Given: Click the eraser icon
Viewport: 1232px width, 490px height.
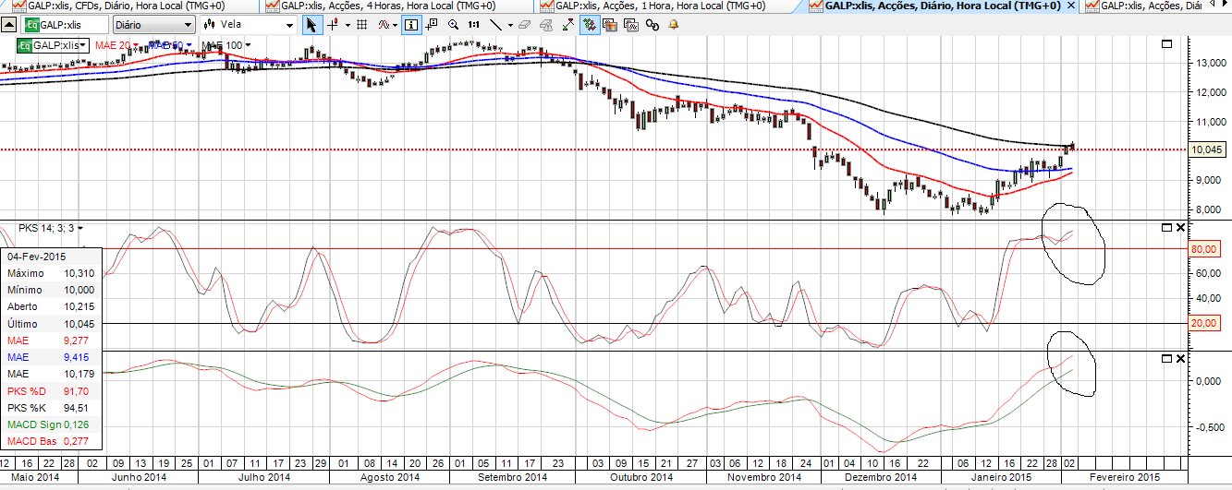Looking at the screenshot, I should pyautogui.click(x=524, y=25).
